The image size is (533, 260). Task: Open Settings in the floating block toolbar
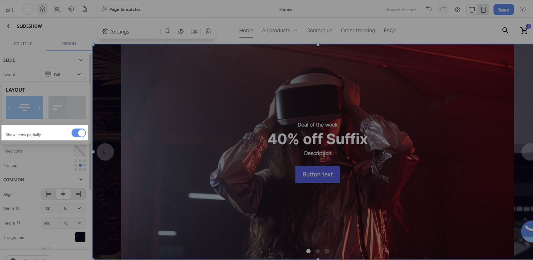click(116, 31)
